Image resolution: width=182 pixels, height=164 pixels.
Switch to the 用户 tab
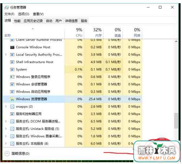59,21
